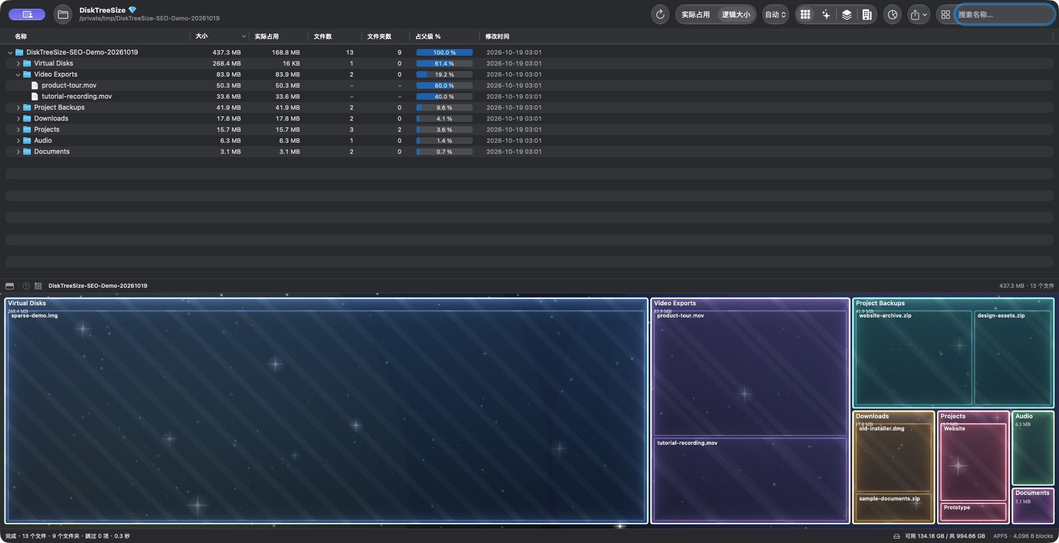Select the website-archive.zip treemap block

(x=913, y=358)
